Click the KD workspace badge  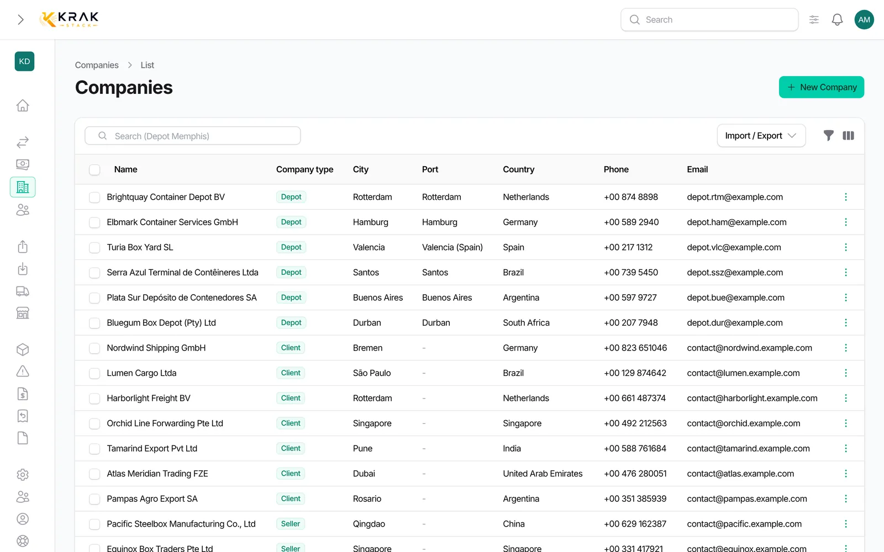24,61
